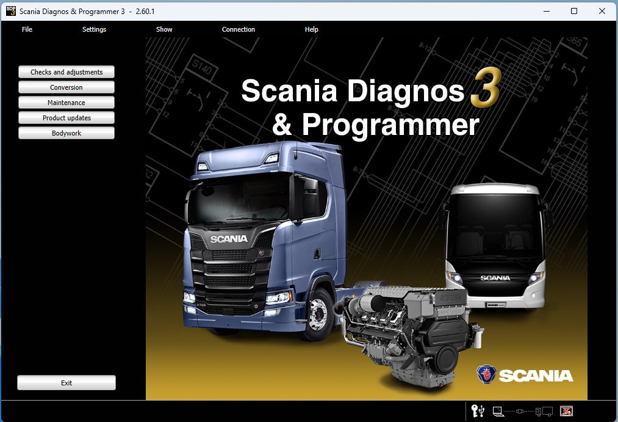Click the Exit button

point(66,382)
